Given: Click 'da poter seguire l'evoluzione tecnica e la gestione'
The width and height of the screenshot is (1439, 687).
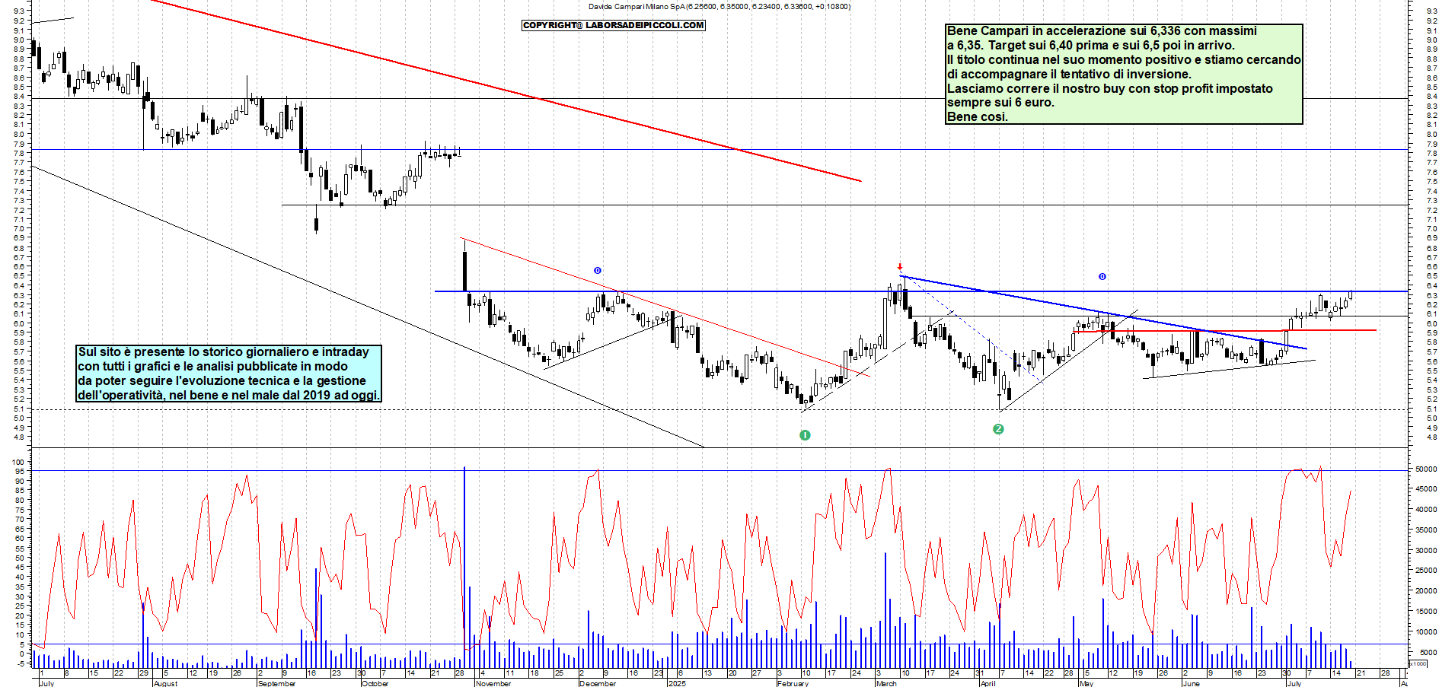Looking at the screenshot, I should [x=222, y=381].
